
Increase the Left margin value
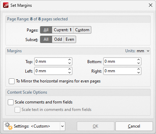[x=70, y=69]
